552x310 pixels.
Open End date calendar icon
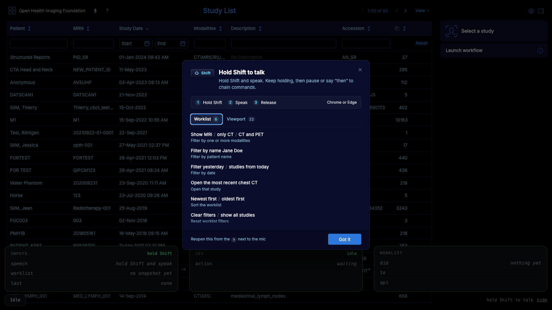[x=183, y=43]
